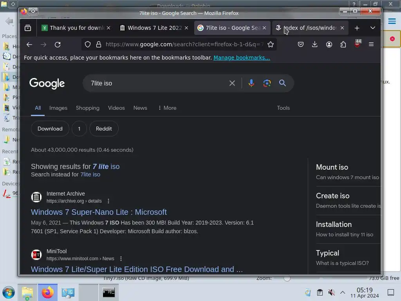Open Manage bookmarks link
This screenshot has height=301, width=401.
pos(242,58)
